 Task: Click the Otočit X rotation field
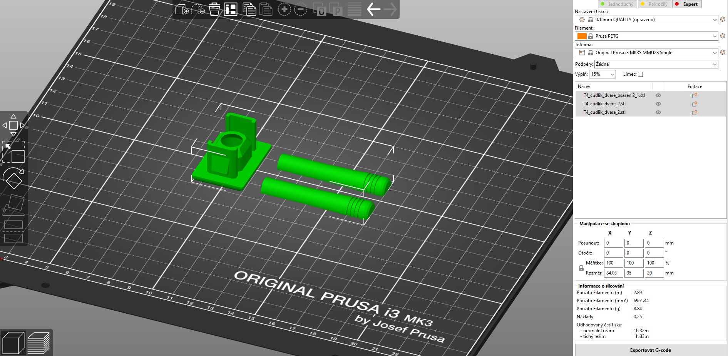point(613,253)
